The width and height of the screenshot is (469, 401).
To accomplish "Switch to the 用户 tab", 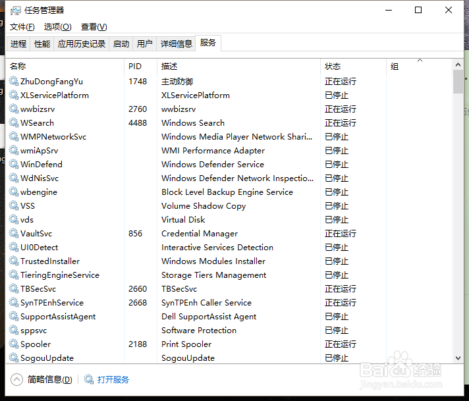I will pyautogui.click(x=144, y=44).
